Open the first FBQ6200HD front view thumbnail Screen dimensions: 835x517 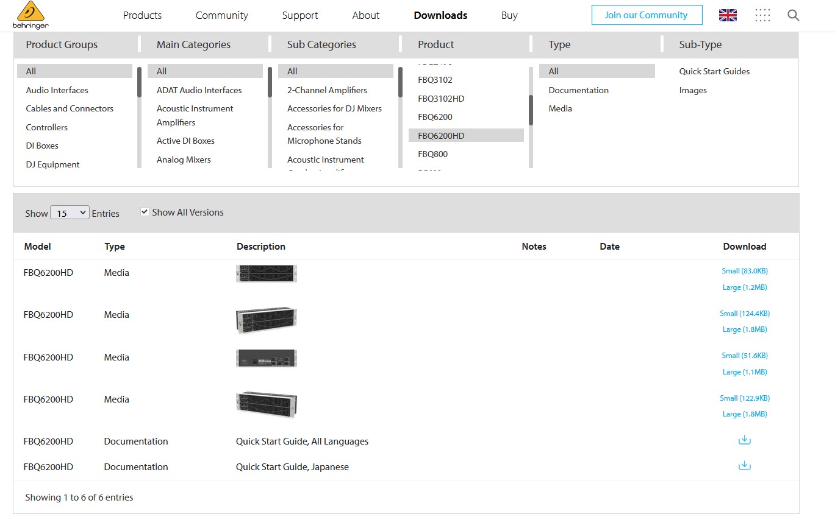(x=267, y=273)
